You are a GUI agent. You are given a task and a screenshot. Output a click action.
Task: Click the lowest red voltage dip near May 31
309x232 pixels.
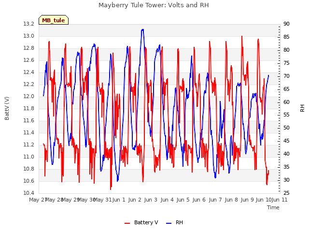(x=111, y=189)
